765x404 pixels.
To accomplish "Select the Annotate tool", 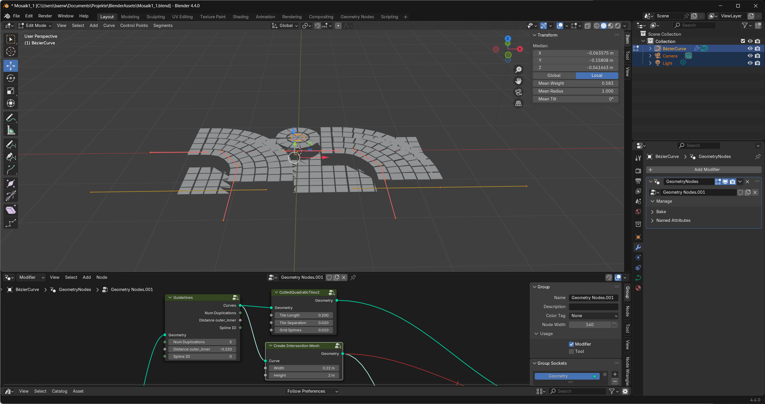I will pyautogui.click(x=11, y=118).
